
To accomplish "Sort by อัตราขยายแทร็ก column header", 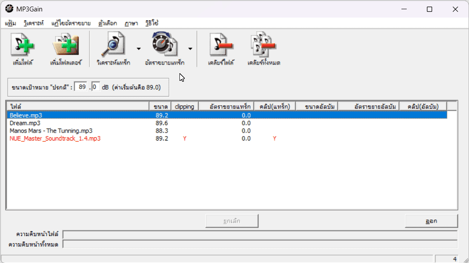I will (x=226, y=107).
